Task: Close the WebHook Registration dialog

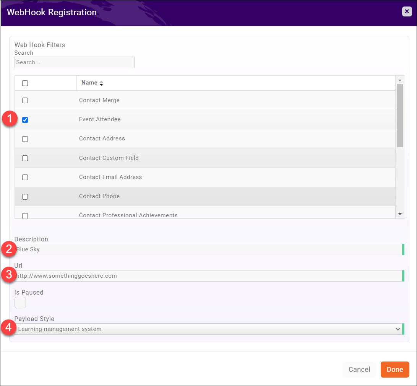Action: [x=407, y=11]
